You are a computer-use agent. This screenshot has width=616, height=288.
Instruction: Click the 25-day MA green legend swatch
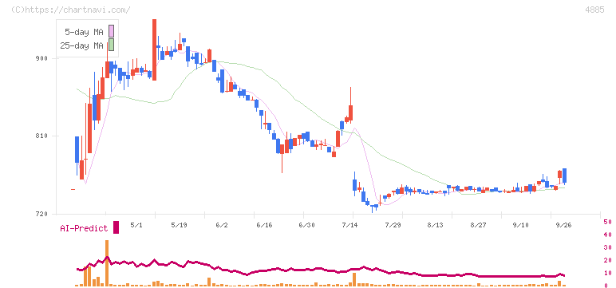(111, 45)
